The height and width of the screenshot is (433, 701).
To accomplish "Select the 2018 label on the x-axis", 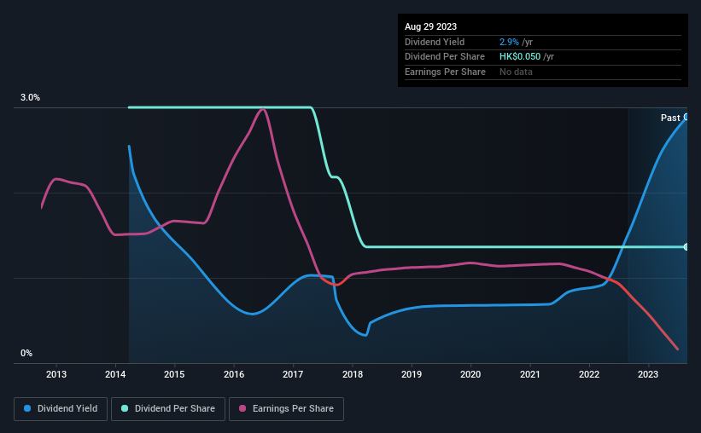I will click(x=353, y=374).
